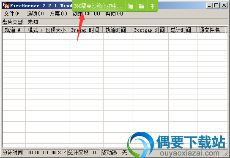Click the 360隔离沙箱保护中 label
The width and height of the screenshot is (230, 158).
(99, 6)
